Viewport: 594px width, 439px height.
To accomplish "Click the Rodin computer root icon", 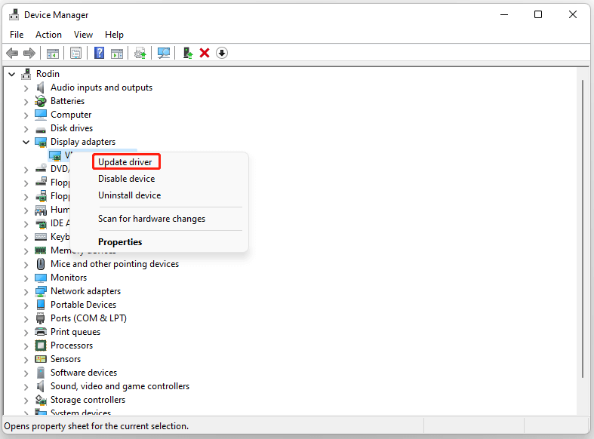I will [26, 74].
